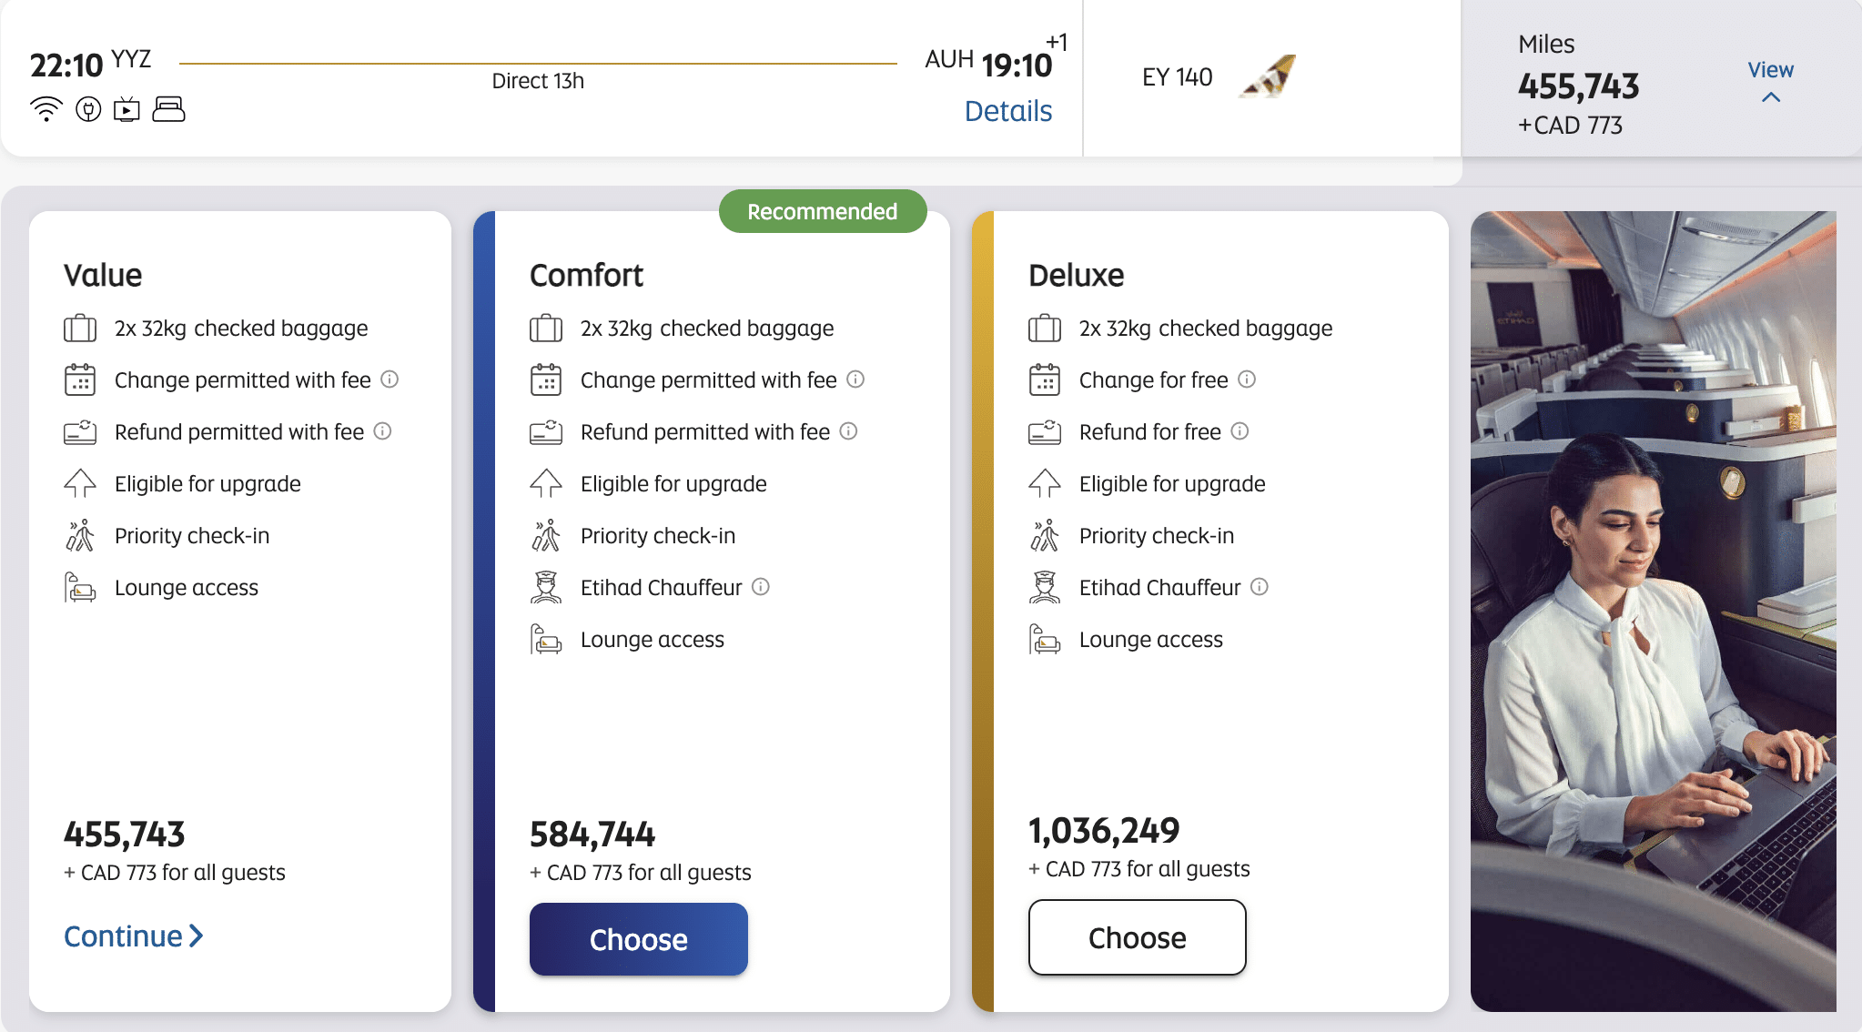Open info for Value change permitted with fee

pyautogui.click(x=390, y=379)
